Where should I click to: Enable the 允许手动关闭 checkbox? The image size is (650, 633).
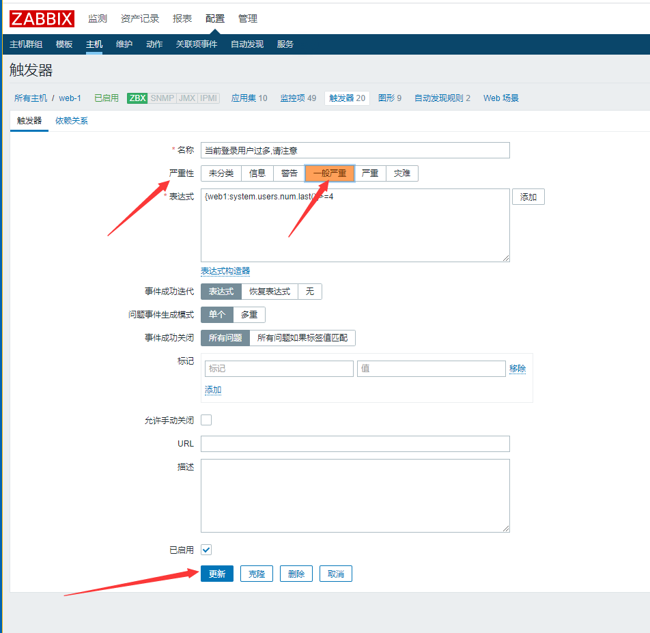[x=206, y=420]
